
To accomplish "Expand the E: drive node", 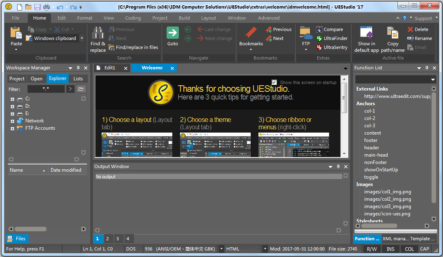I will tap(12, 114).
